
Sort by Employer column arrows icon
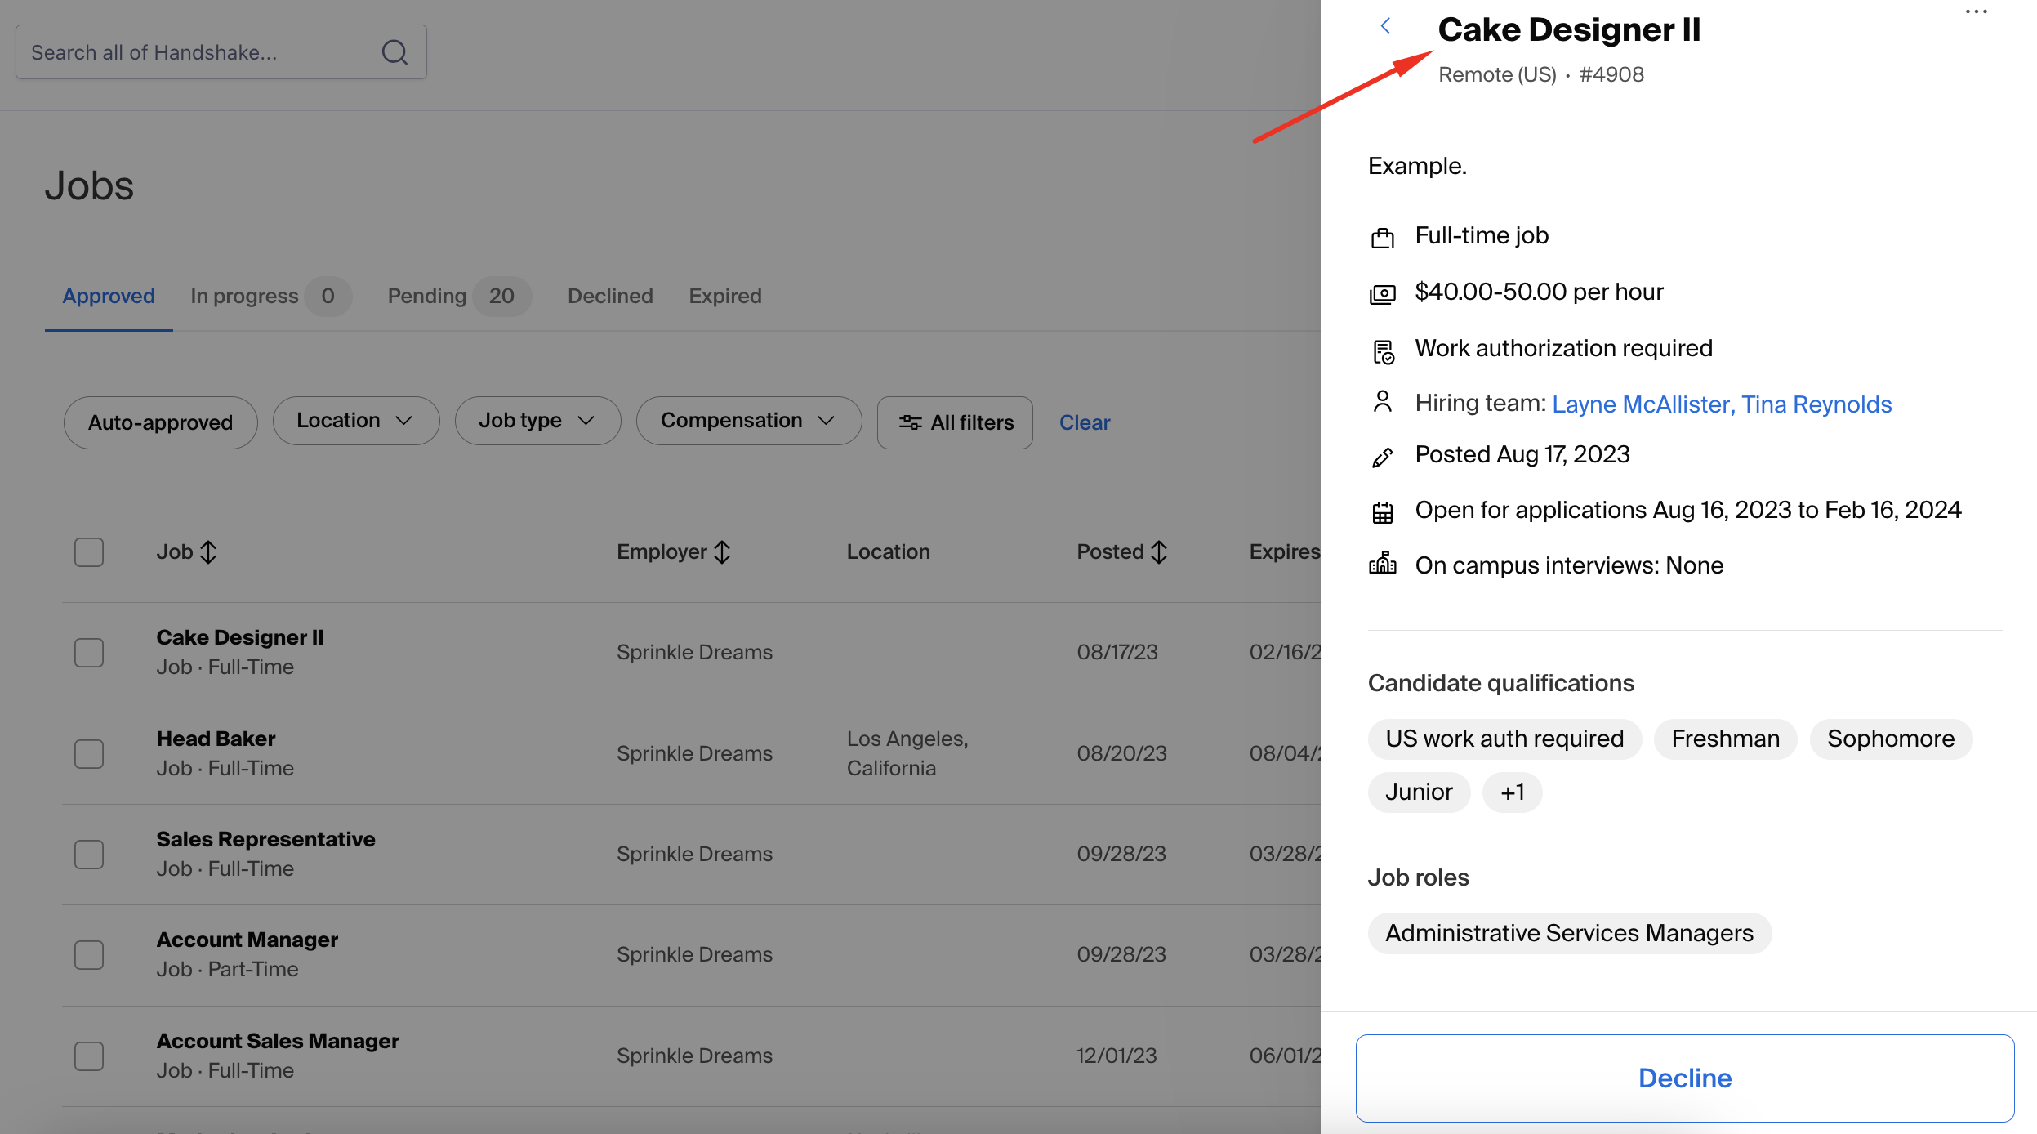click(x=722, y=552)
